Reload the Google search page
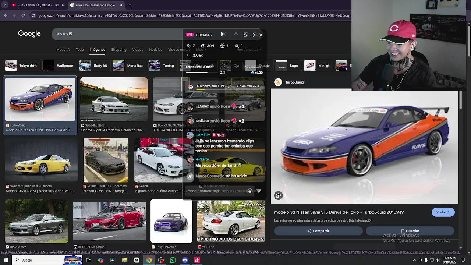Image resolution: width=471 pixels, height=265 pixels. [23, 15]
